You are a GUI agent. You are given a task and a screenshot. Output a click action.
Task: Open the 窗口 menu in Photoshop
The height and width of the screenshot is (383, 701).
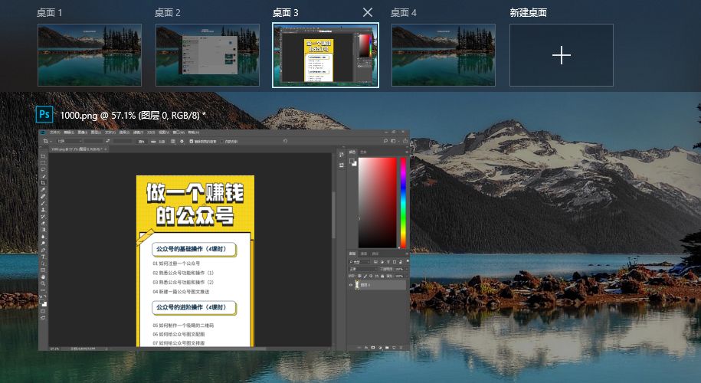[x=178, y=133]
